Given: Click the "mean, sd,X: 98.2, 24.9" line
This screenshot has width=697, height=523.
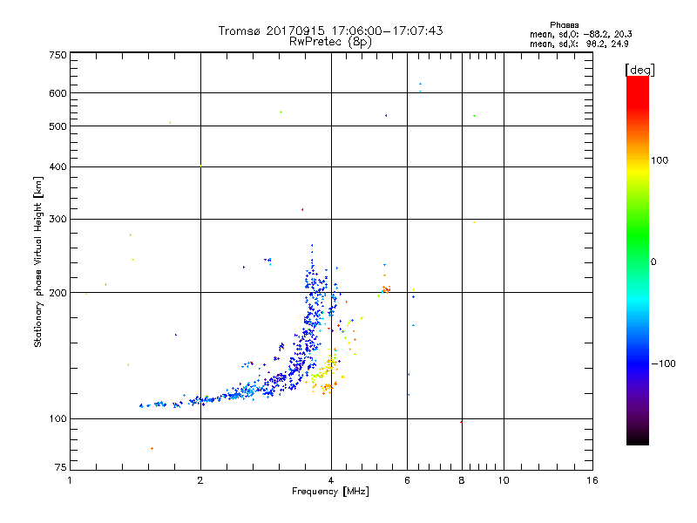Looking at the screenshot, I should 579,44.
